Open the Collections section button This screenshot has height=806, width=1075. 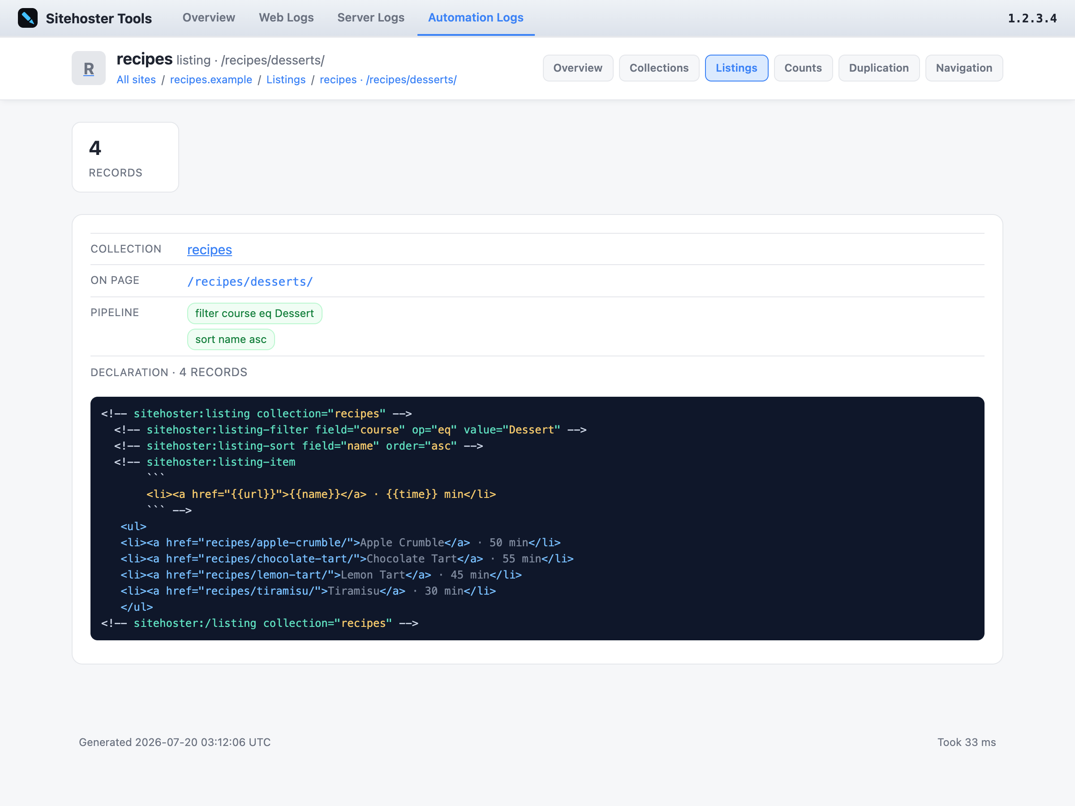(659, 68)
